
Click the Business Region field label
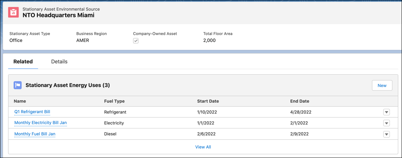[x=91, y=34]
